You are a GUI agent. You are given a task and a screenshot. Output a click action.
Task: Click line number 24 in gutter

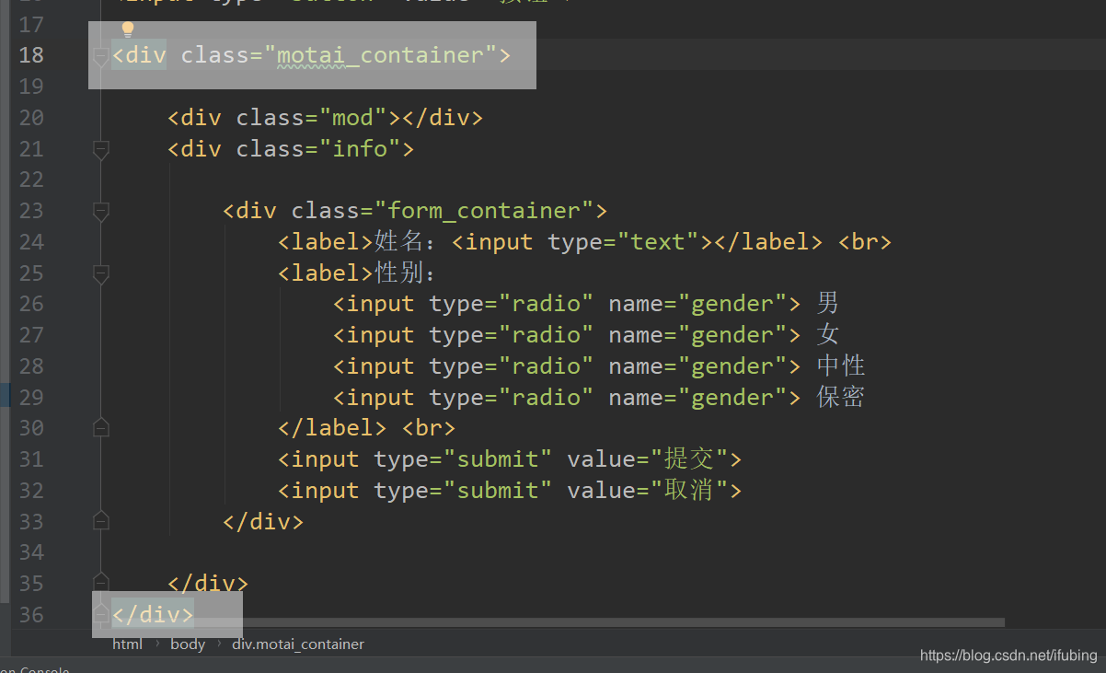[31, 242]
